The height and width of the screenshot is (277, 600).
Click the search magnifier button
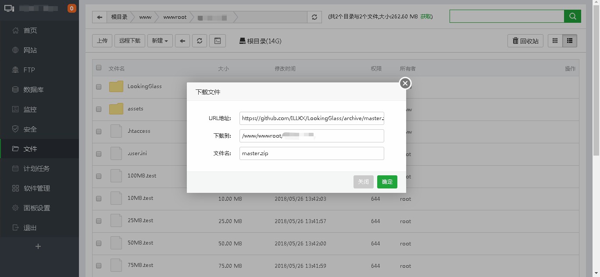pyautogui.click(x=572, y=16)
